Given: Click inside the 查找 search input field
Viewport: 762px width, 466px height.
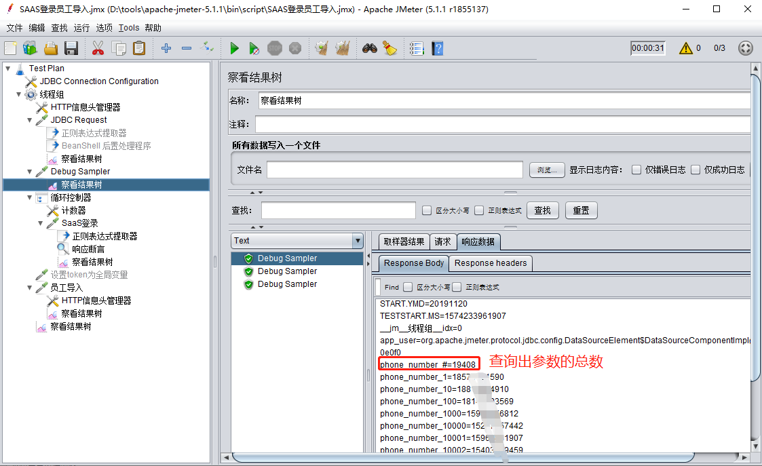Looking at the screenshot, I should 337,210.
